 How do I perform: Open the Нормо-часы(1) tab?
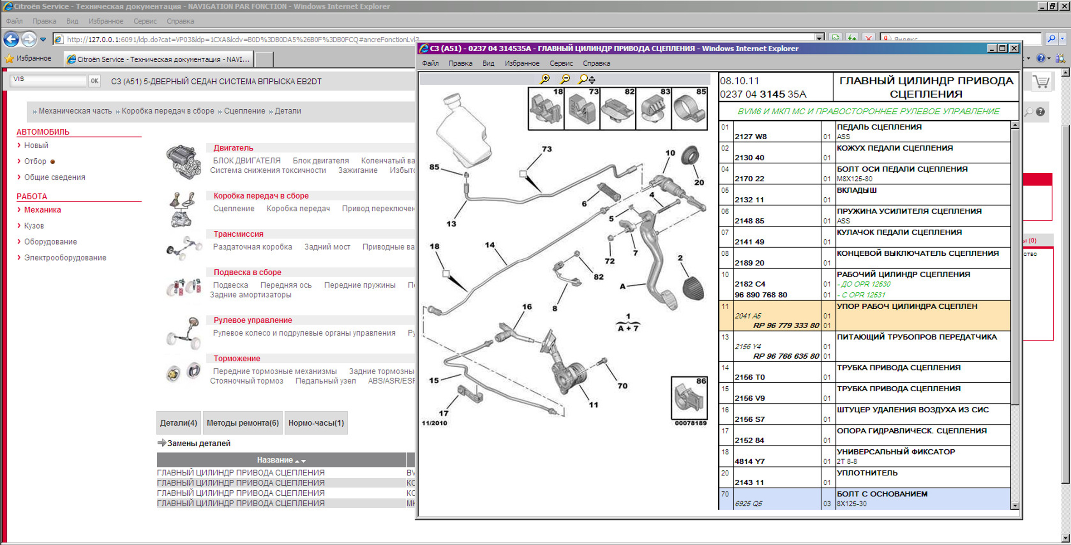(x=316, y=423)
